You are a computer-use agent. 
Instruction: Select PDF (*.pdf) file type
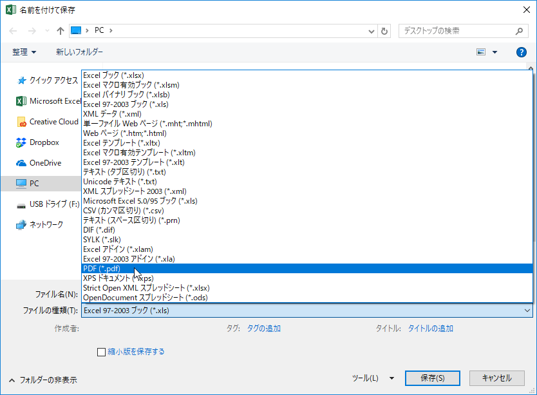[x=307, y=269]
